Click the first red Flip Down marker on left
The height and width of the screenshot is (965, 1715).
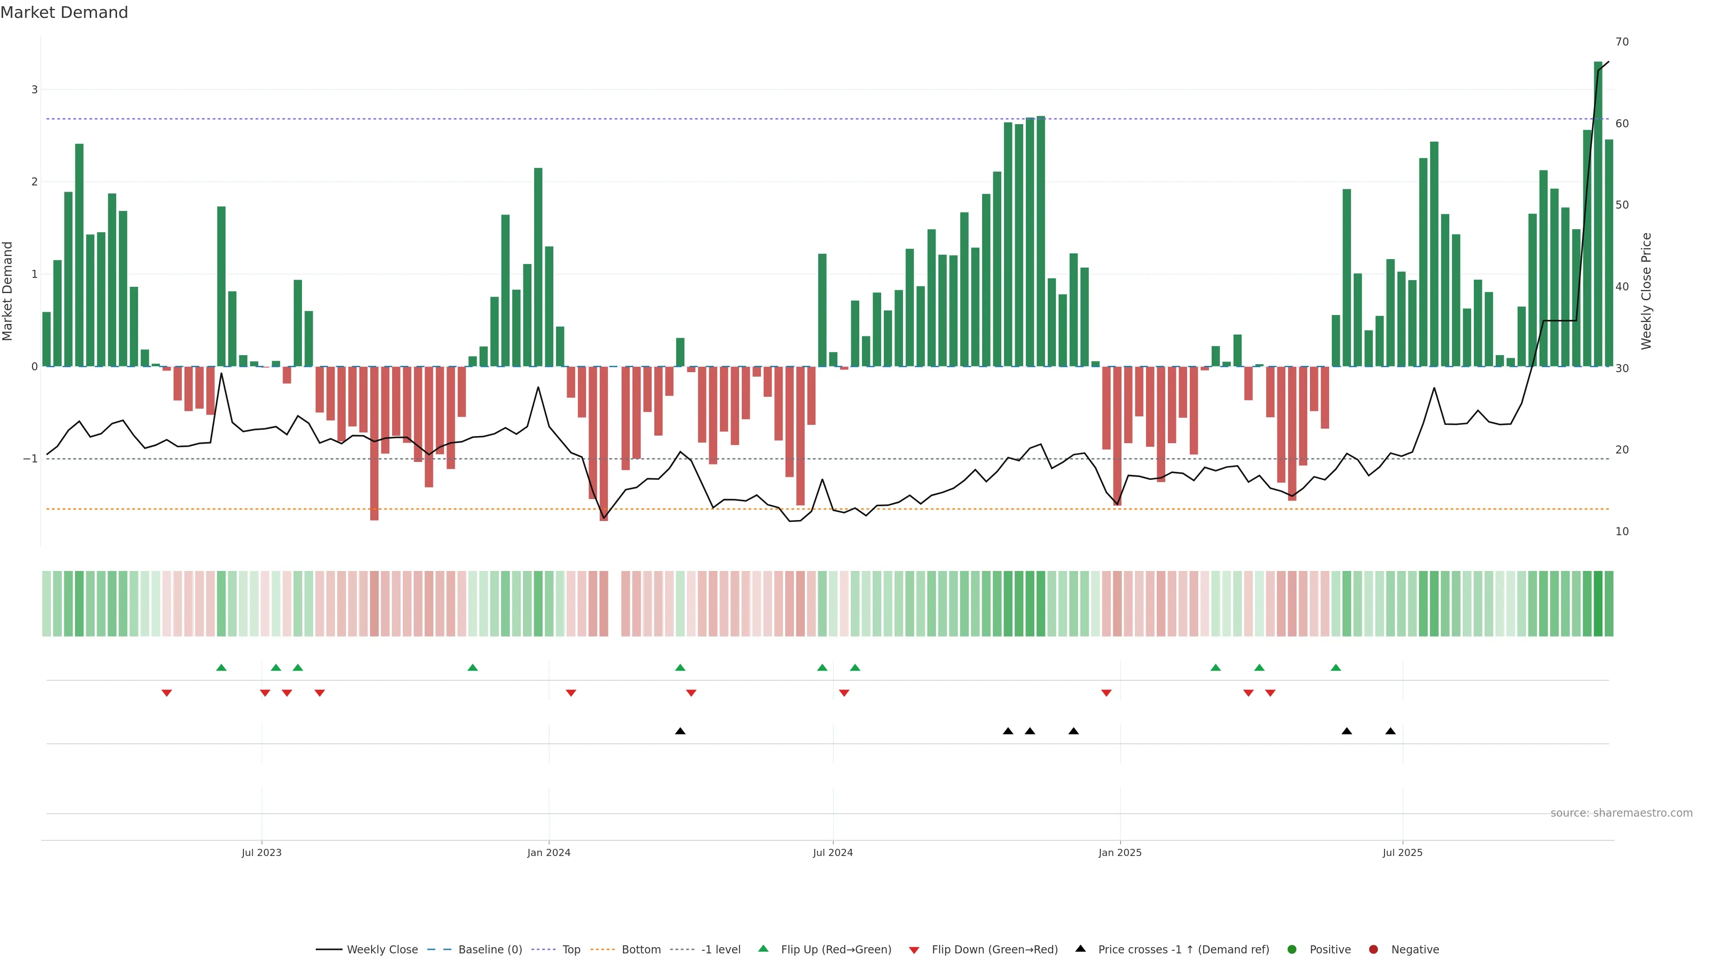[167, 693]
